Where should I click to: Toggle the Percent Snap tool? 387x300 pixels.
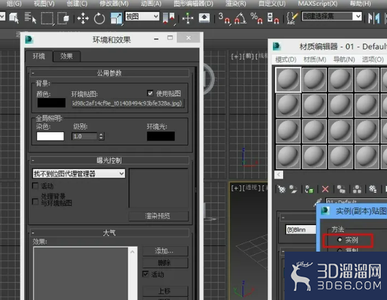[x=257, y=18]
